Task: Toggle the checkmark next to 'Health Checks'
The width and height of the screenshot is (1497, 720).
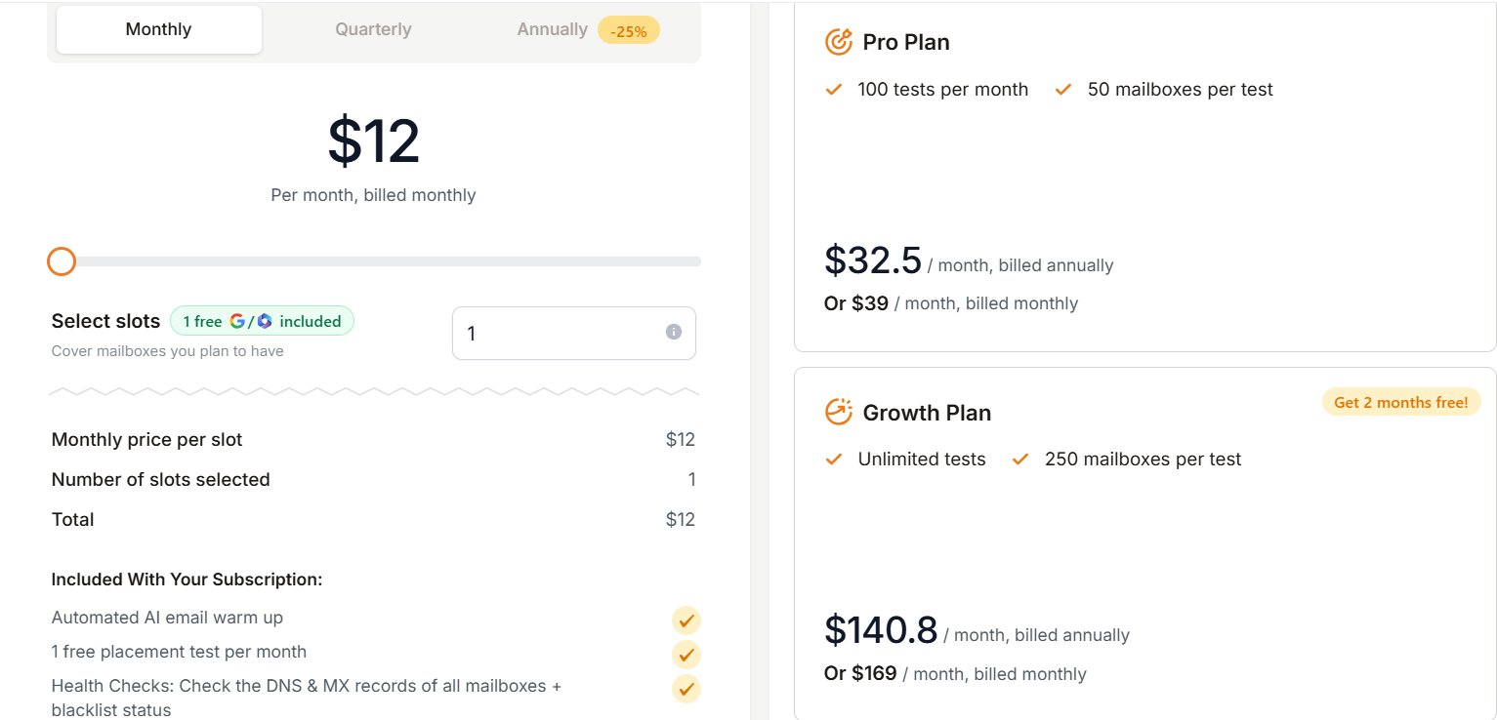Action: (x=686, y=689)
